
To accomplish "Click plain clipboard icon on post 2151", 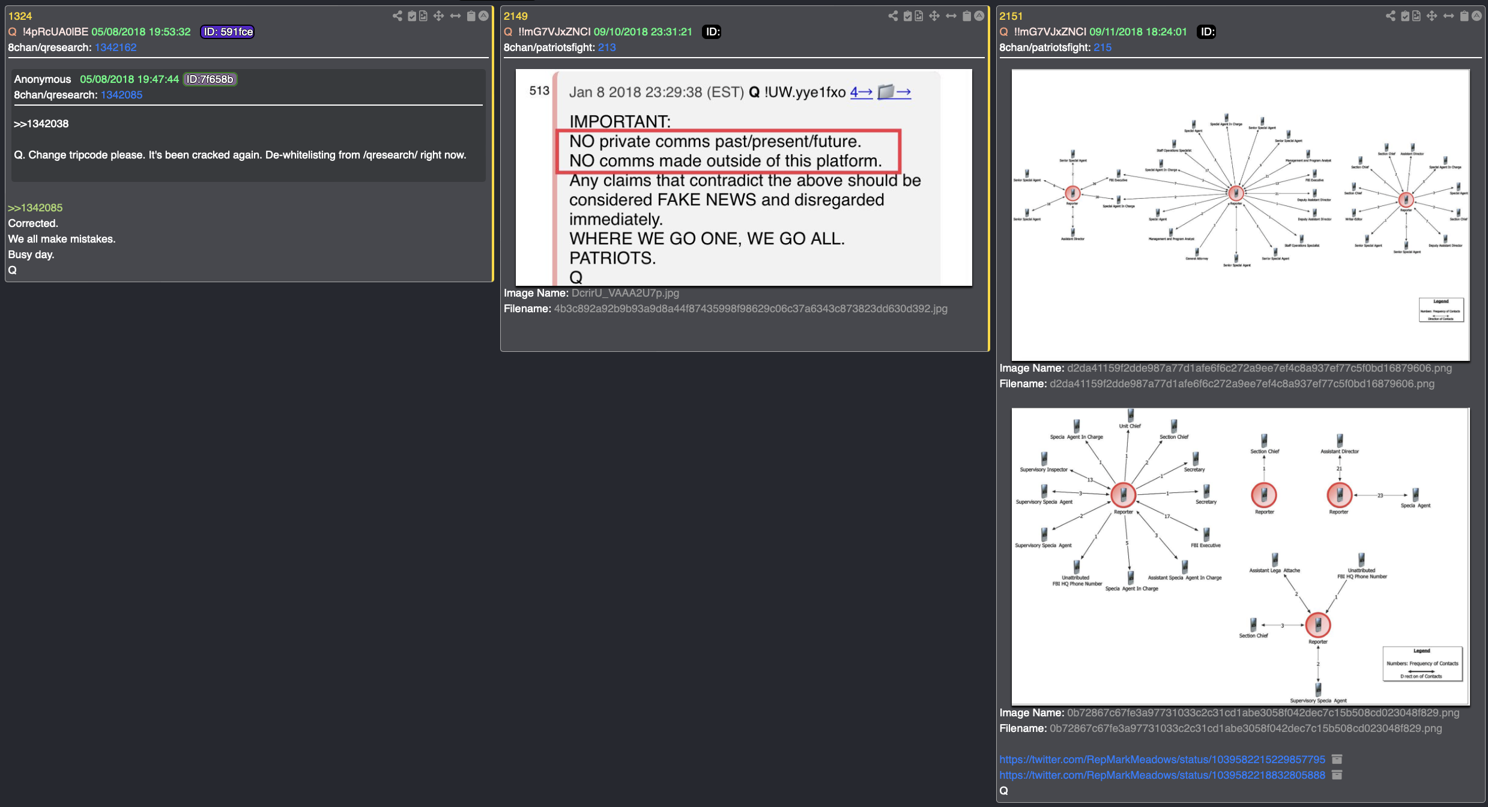I will 1465,16.
